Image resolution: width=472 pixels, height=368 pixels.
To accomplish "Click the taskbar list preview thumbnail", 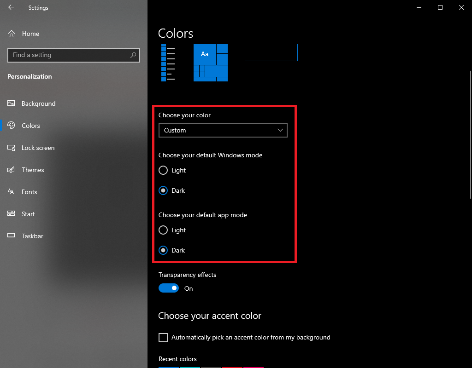I will tap(168, 63).
